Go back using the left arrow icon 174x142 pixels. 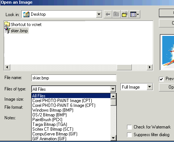tap(108, 14)
